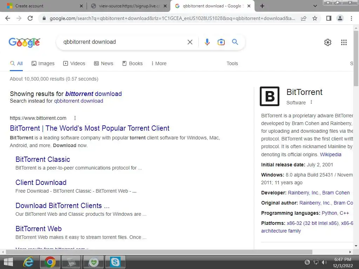
Task: Go back using the browser back arrow
Action: 8,18
